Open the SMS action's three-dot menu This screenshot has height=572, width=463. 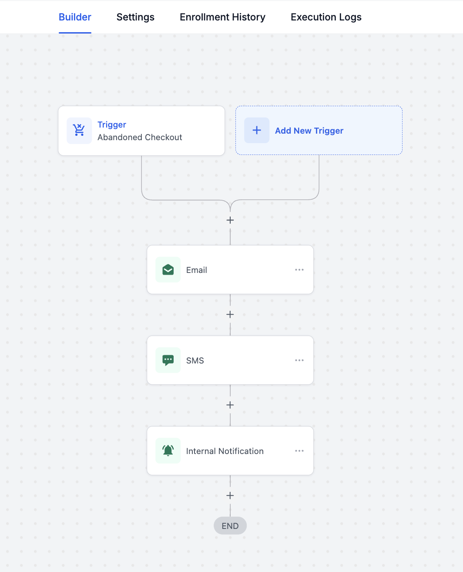299,360
